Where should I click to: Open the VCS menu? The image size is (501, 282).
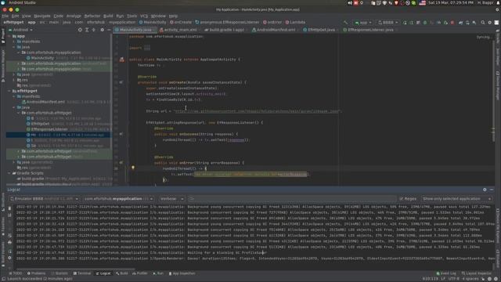point(144,16)
